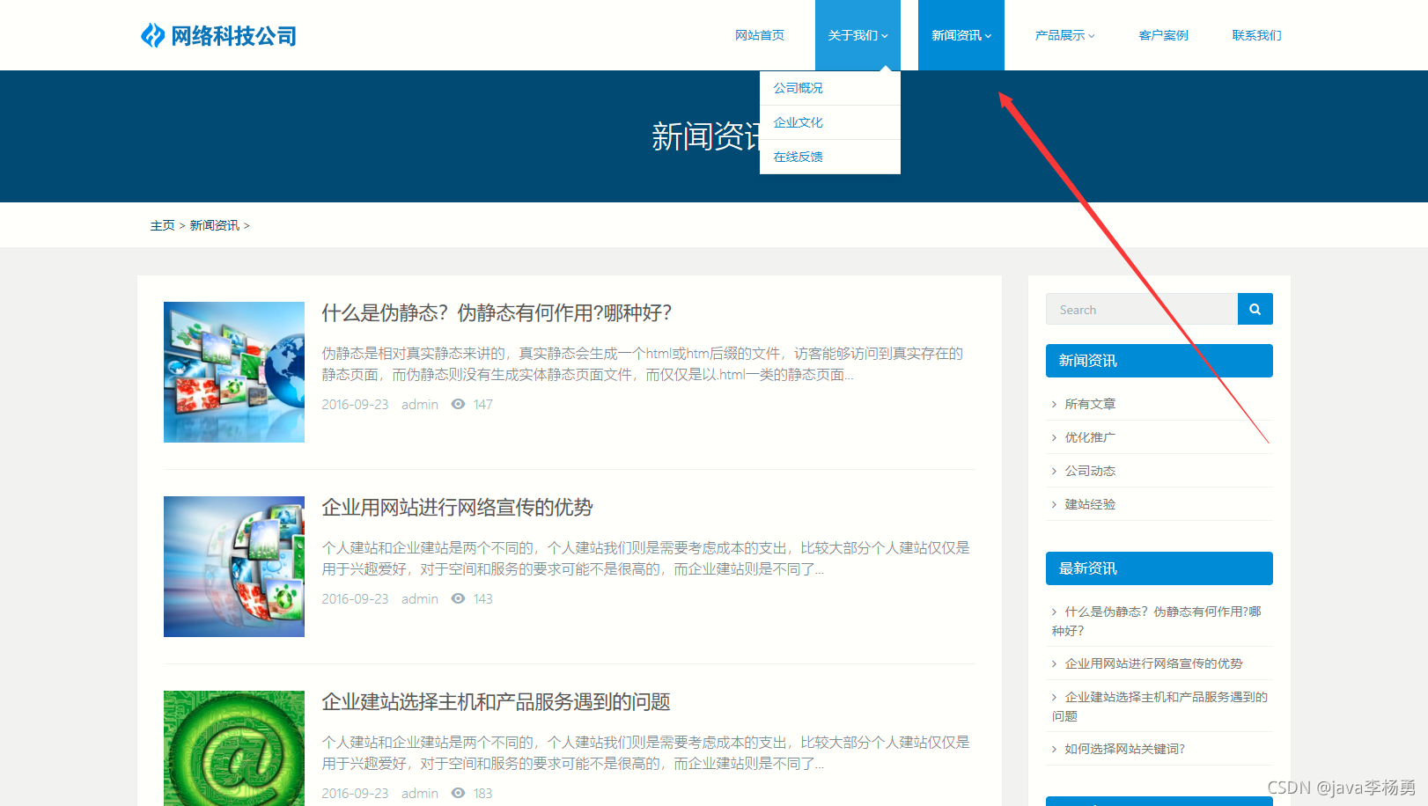This screenshot has width=1428, height=806.
Task: Open the 联系我们 nav item
Action: 1256,35
